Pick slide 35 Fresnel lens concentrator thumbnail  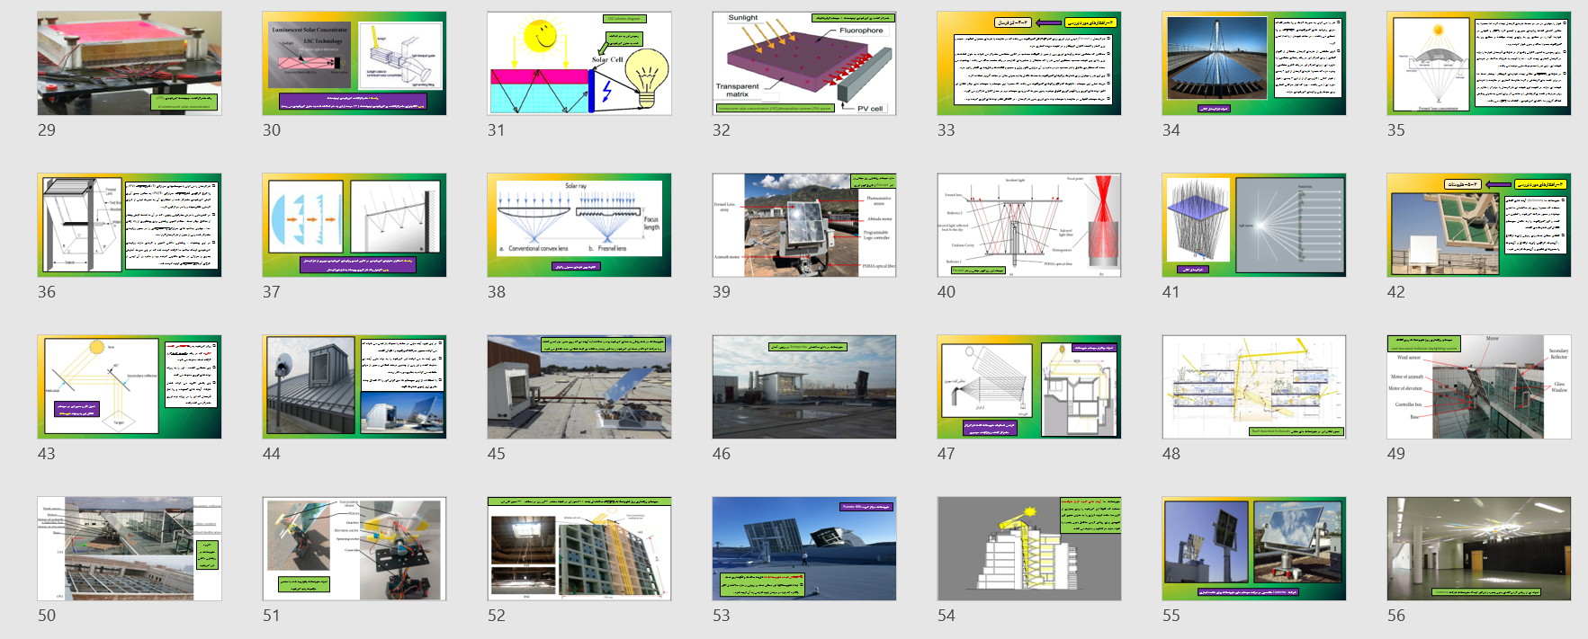click(x=1479, y=63)
